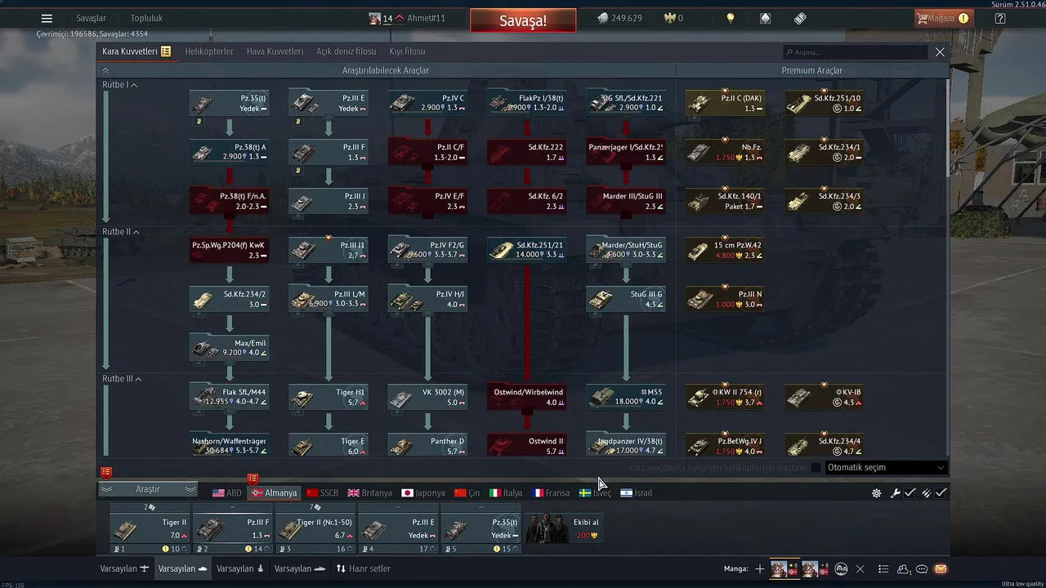Image resolution: width=1046 pixels, height=588 pixels.
Task: Click the round squad icon after avatars
Action: point(841,568)
